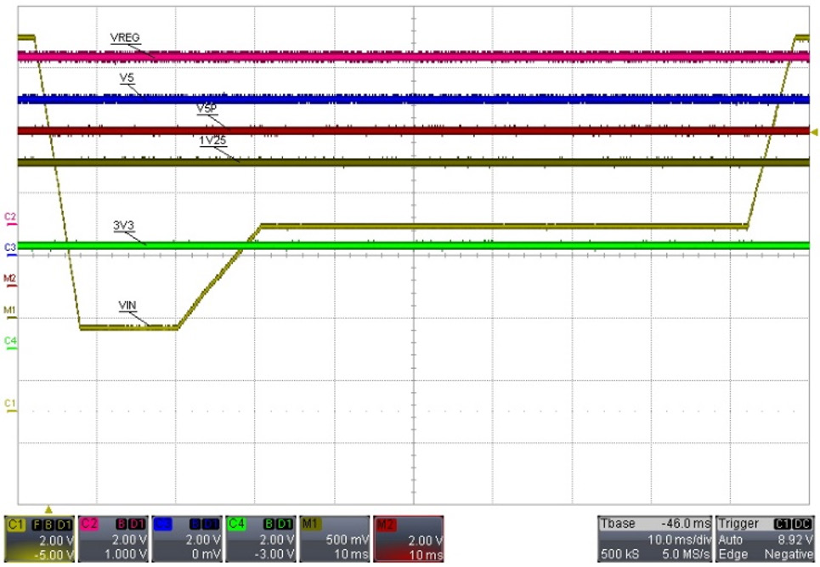Click the VIN waveform label
This screenshot has width=820, height=567.
pos(128,304)
